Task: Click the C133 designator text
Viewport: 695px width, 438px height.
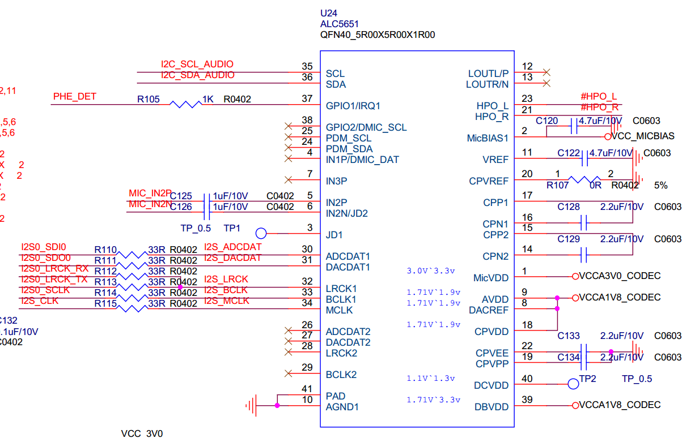Action: [569, 336]
